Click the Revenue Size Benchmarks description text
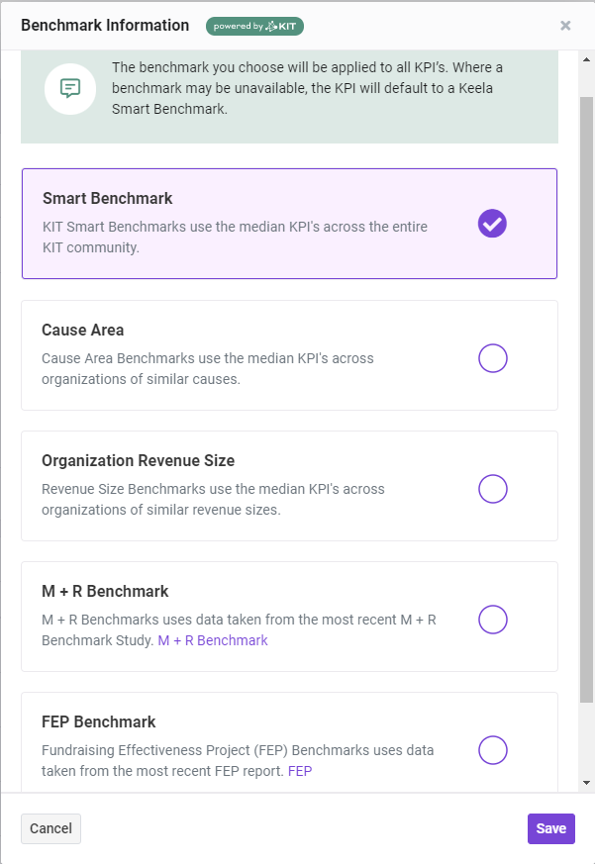This screenshot has height=864, width=595. click(x=213, y=499)
